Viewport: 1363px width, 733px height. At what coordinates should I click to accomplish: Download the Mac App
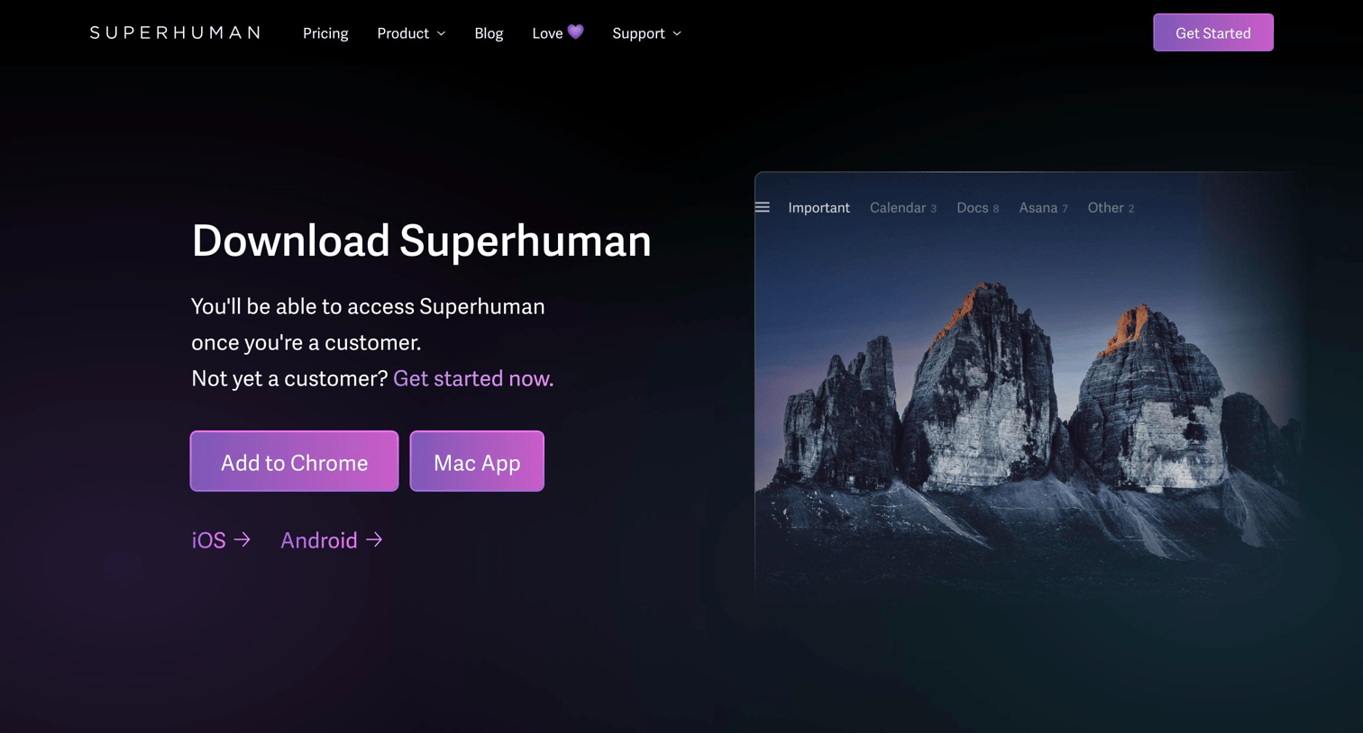[x=477, y=461]
